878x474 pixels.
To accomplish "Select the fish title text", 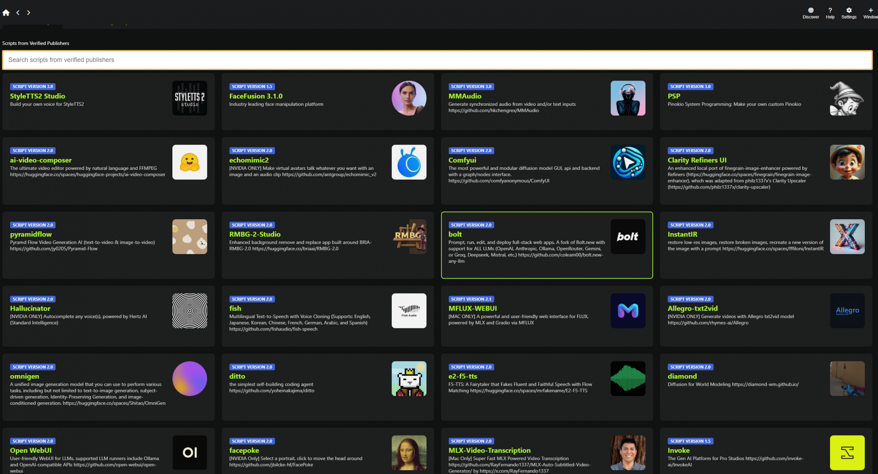I will click(x=235, y=309).
